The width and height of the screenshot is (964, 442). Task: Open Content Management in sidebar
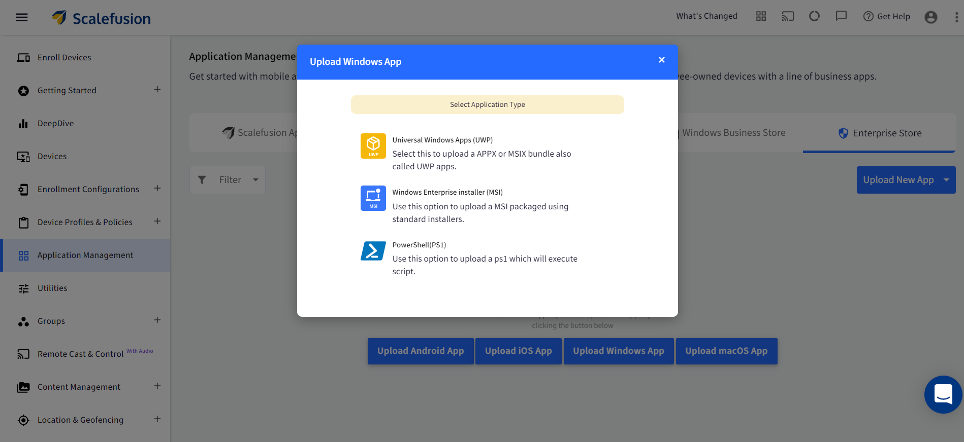[79, 387]
